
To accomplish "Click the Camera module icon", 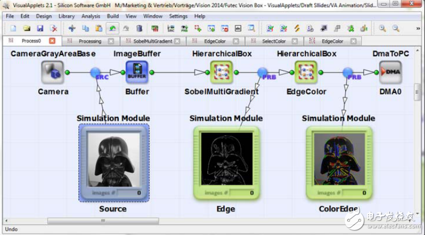I will click(53, 72).
